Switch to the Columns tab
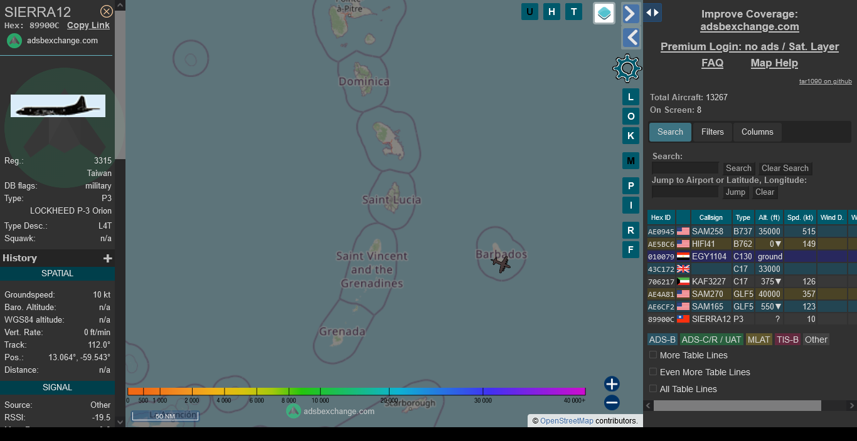Screen dimensions: 857x441 757,132
